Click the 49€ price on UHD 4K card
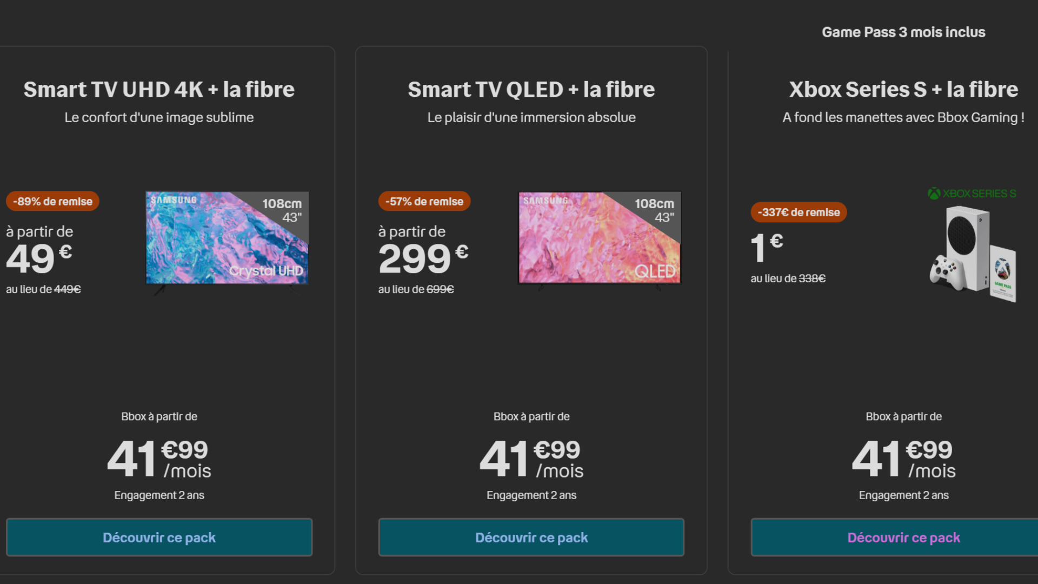The width and height of the screenshot is (1038, 584). [x=39, y=258]
